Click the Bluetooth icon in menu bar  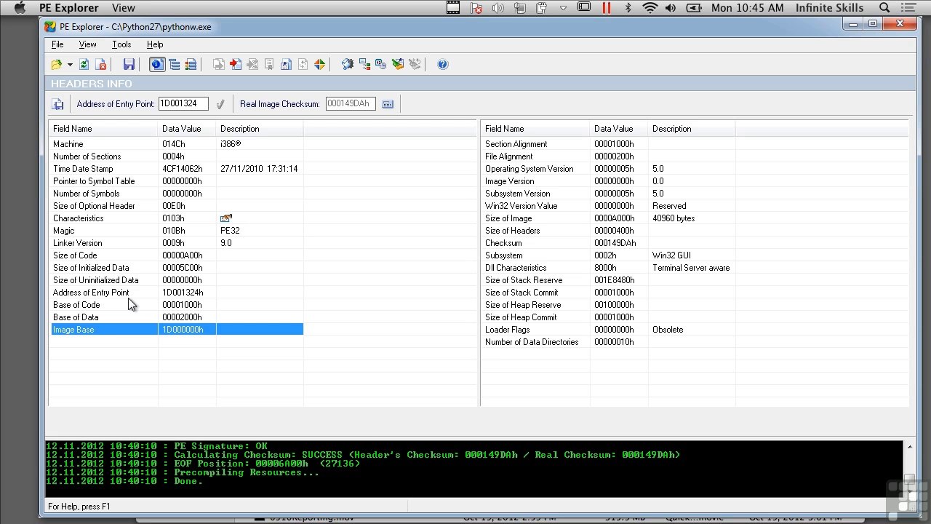pyautogui.click(x=628, y=8)
